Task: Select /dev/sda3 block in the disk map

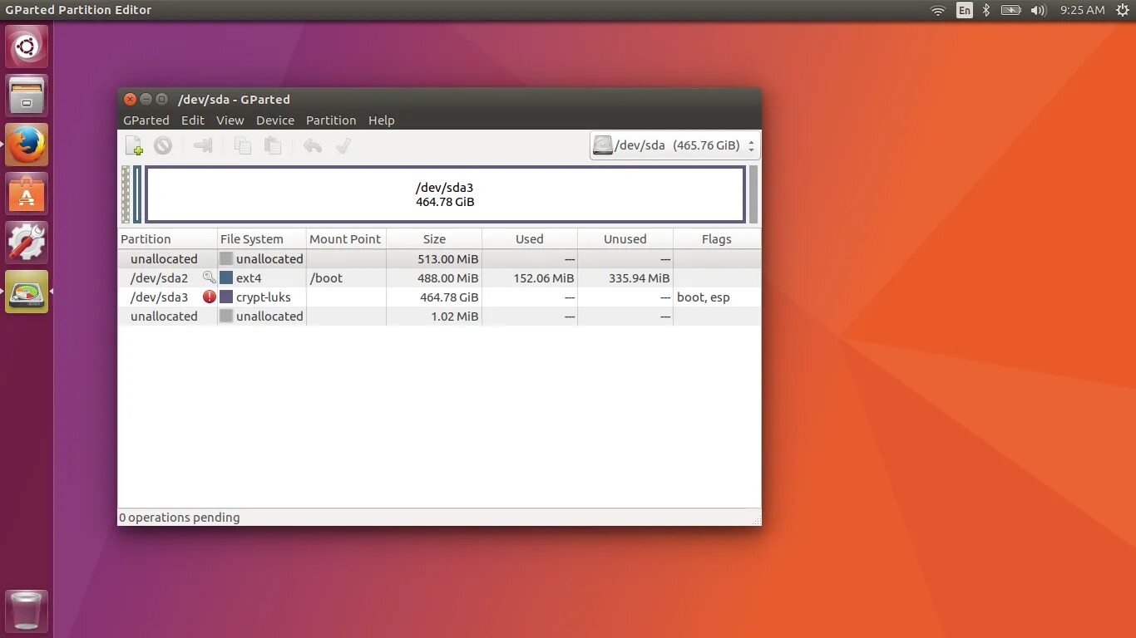Action: (445, 194)
